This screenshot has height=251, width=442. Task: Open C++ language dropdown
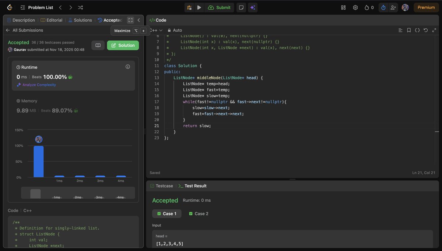tap(156, 30)
